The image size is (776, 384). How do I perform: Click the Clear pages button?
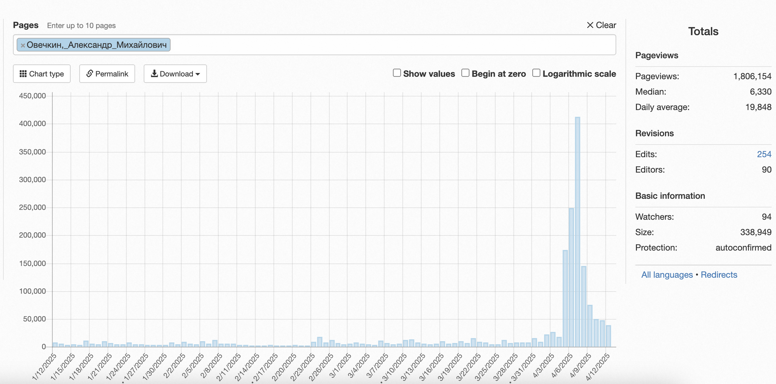click(601, 25)
